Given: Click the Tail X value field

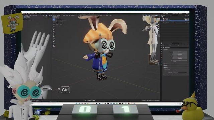Looking at the screenshot, I should click(180, 56).
